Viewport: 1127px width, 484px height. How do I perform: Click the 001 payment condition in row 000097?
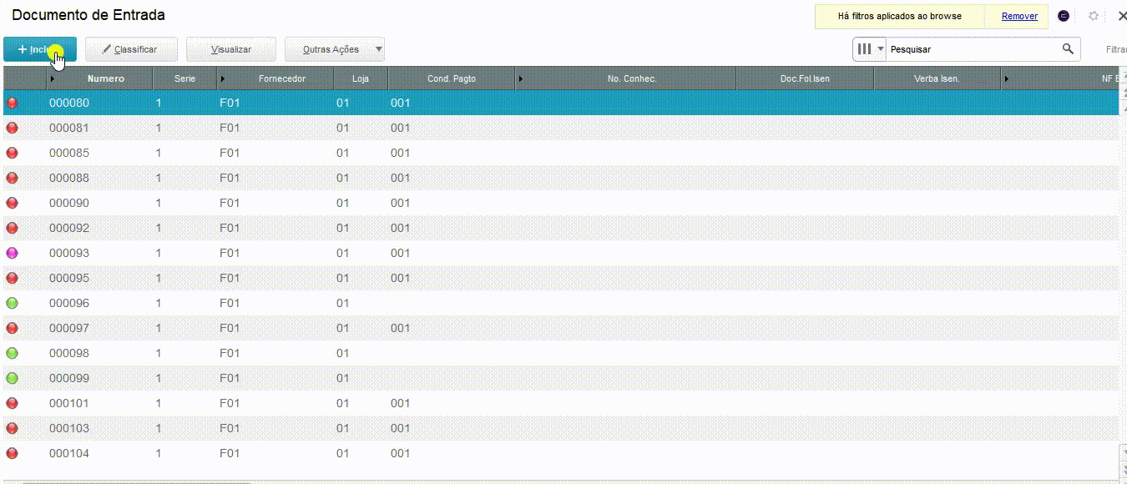(400, 328)
